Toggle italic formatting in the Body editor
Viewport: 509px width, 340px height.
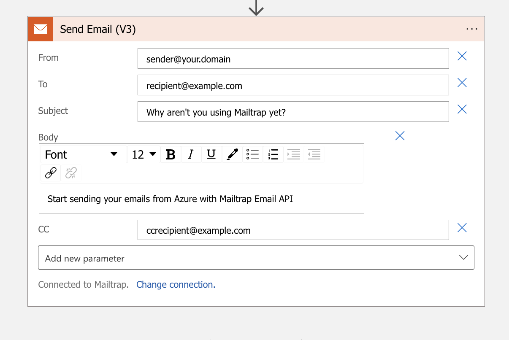[x=191, y=154]
